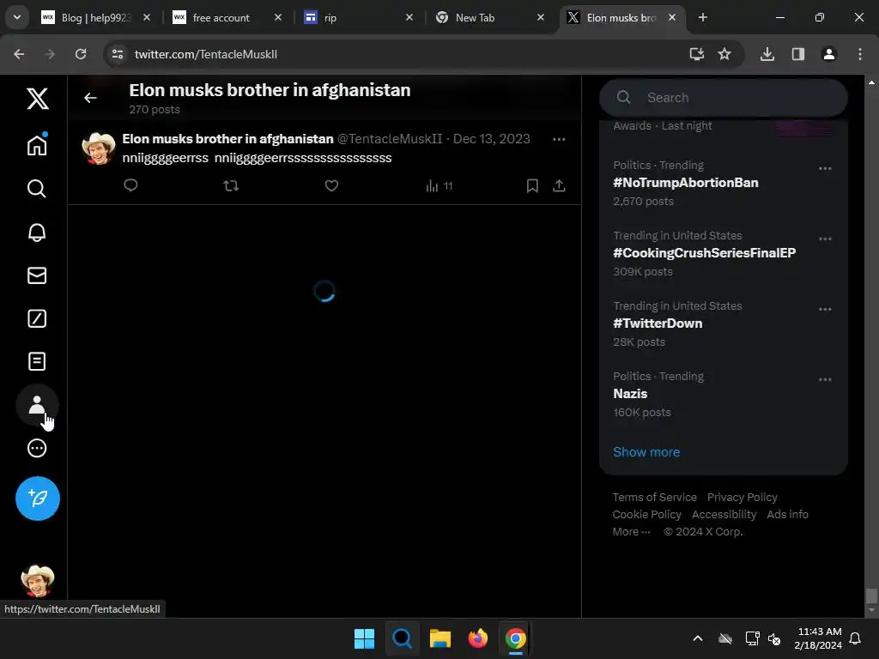879x659 pixels.
Task: Open Chrome three-dot menu
Action: pyautogui.click(x=859, y=54)
